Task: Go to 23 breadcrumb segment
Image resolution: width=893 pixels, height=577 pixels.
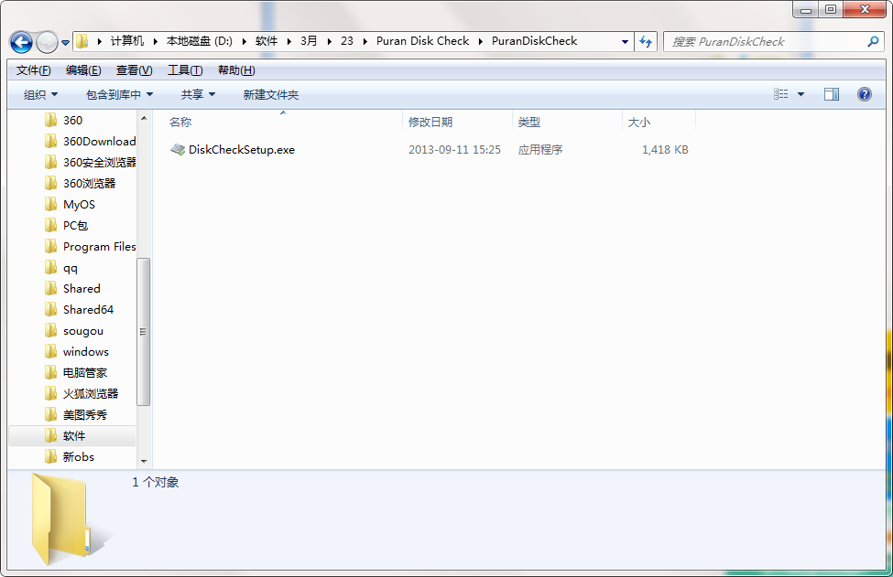Action: point(347,41)
